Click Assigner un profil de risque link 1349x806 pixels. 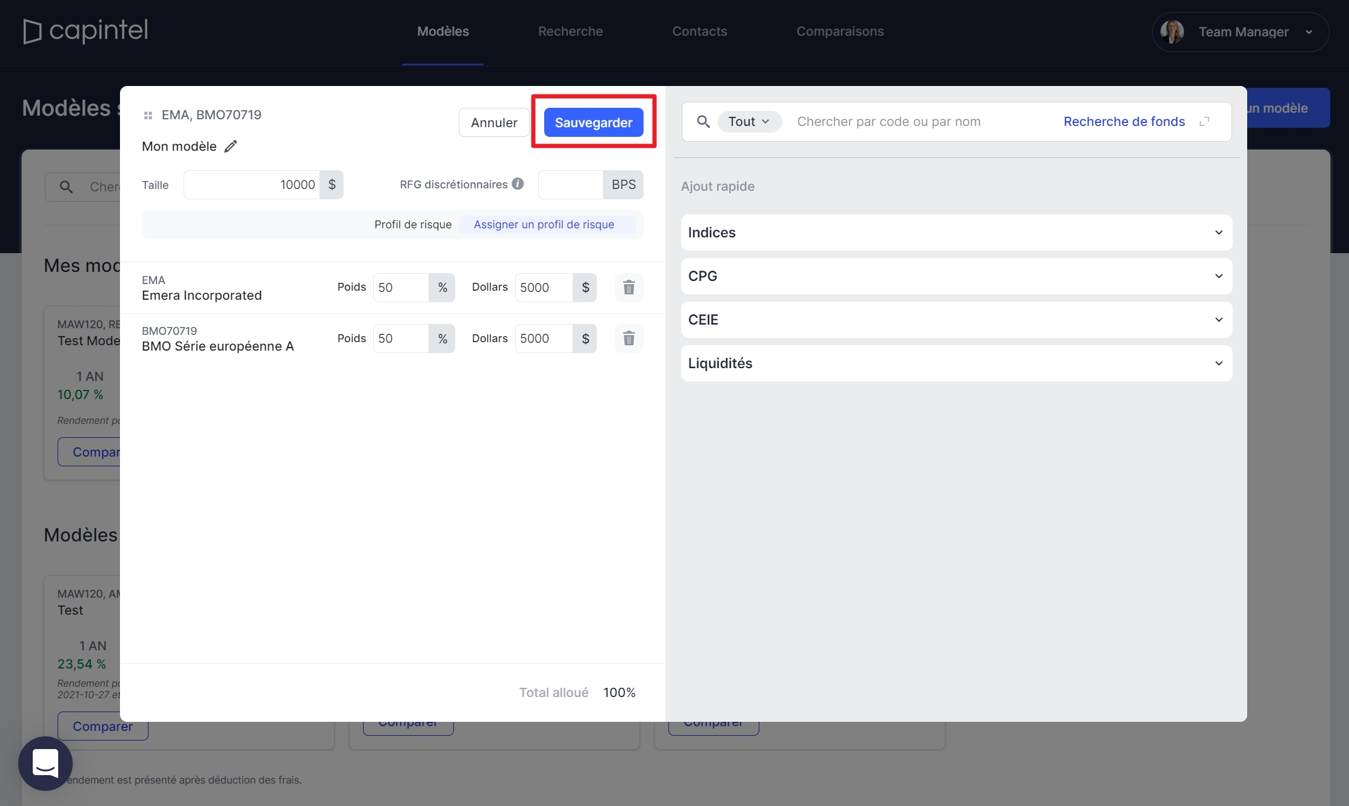[544, 225]
